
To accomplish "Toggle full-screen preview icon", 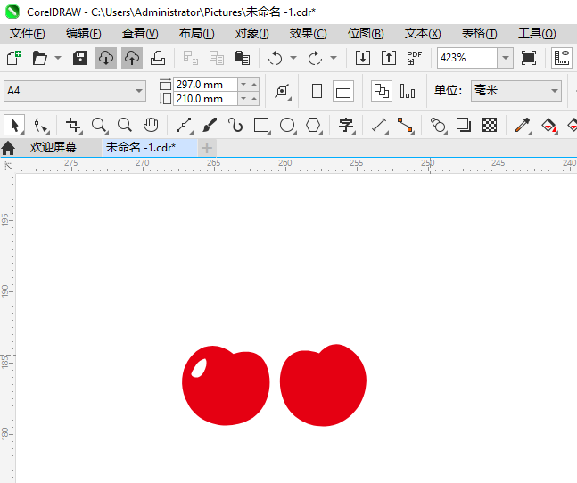I will click(x=529, y=58).
